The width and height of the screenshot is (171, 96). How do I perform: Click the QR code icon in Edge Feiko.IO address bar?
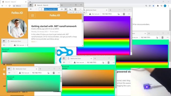[x=66, y=9]
